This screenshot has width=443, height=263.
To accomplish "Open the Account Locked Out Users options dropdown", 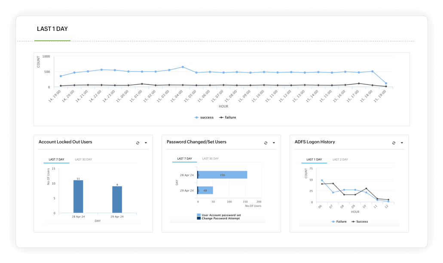I will click(146, 142).
